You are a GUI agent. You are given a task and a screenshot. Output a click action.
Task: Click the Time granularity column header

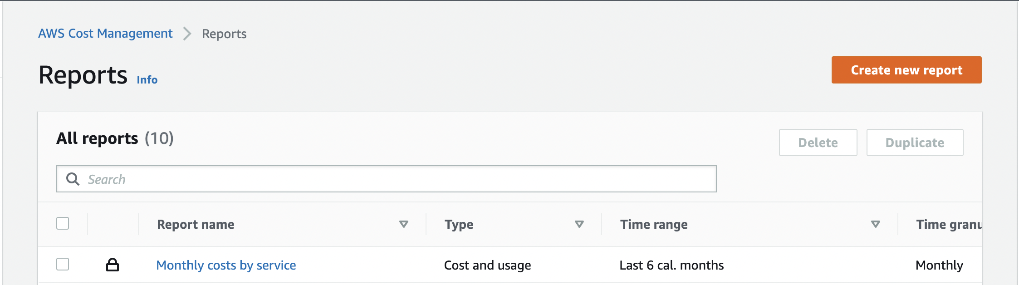948,225
